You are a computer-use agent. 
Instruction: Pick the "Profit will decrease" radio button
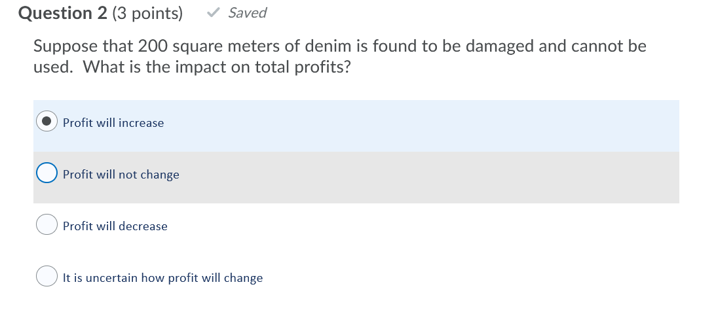point(47,224)
